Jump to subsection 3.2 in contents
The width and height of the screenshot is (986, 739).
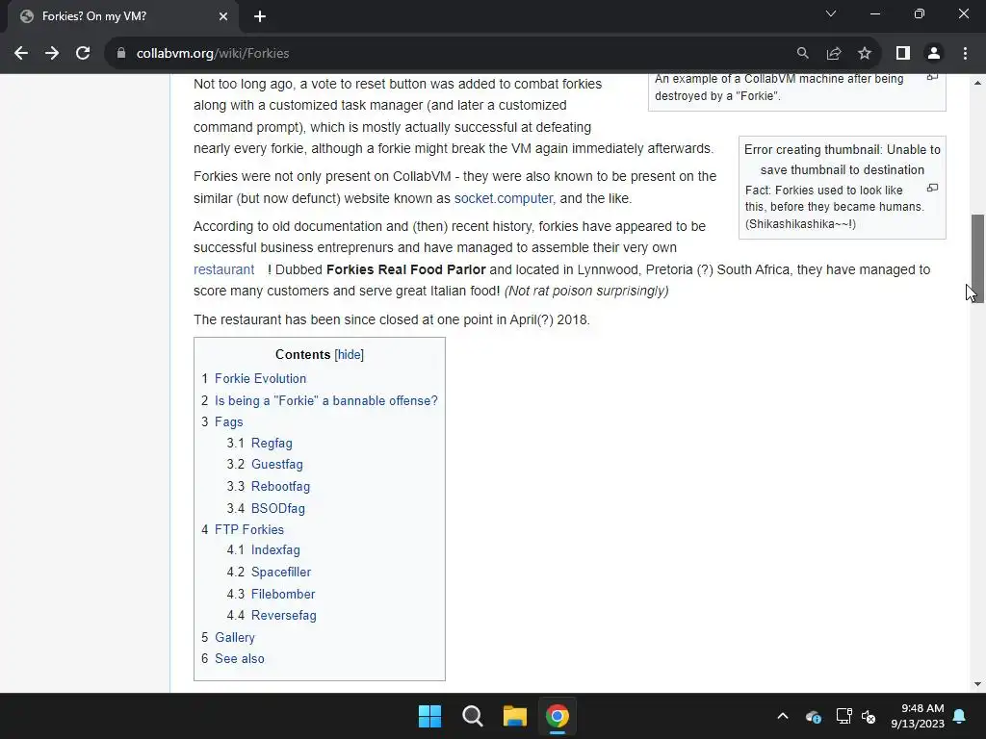[x=276, y=465]
